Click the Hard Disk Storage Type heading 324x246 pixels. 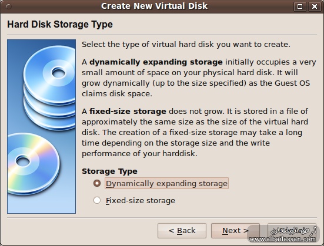click(60, 24)
